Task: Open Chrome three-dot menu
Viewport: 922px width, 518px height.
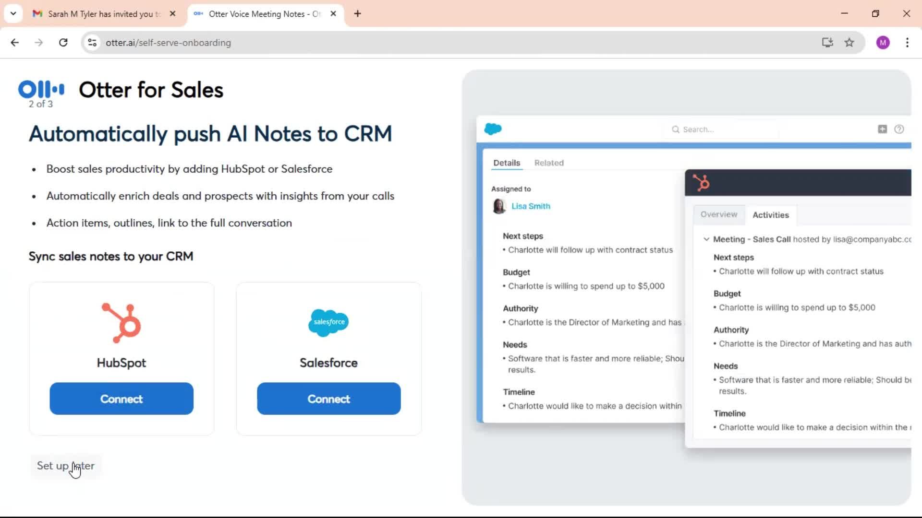Action: (x=907, y=43)
